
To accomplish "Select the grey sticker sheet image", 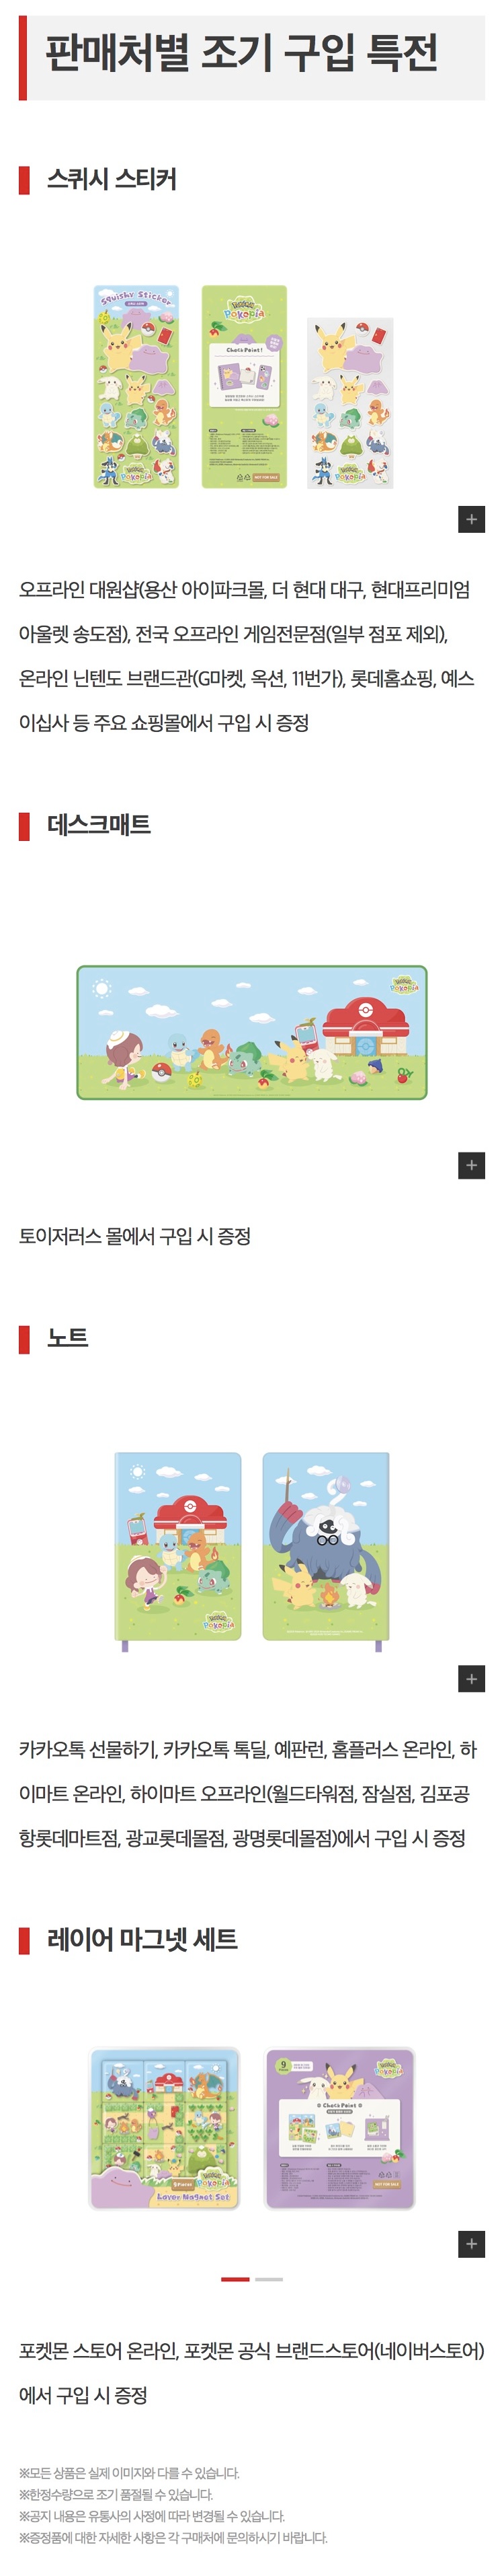I will click(x=350, y=403).
